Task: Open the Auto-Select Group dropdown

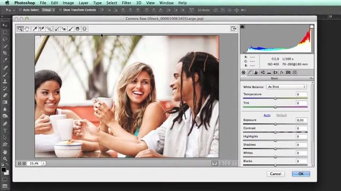Action: click(48, 10)
